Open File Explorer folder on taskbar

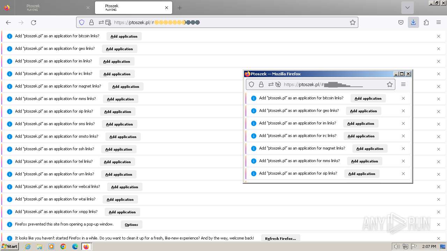pyautogui.click(x=39, y=246)
